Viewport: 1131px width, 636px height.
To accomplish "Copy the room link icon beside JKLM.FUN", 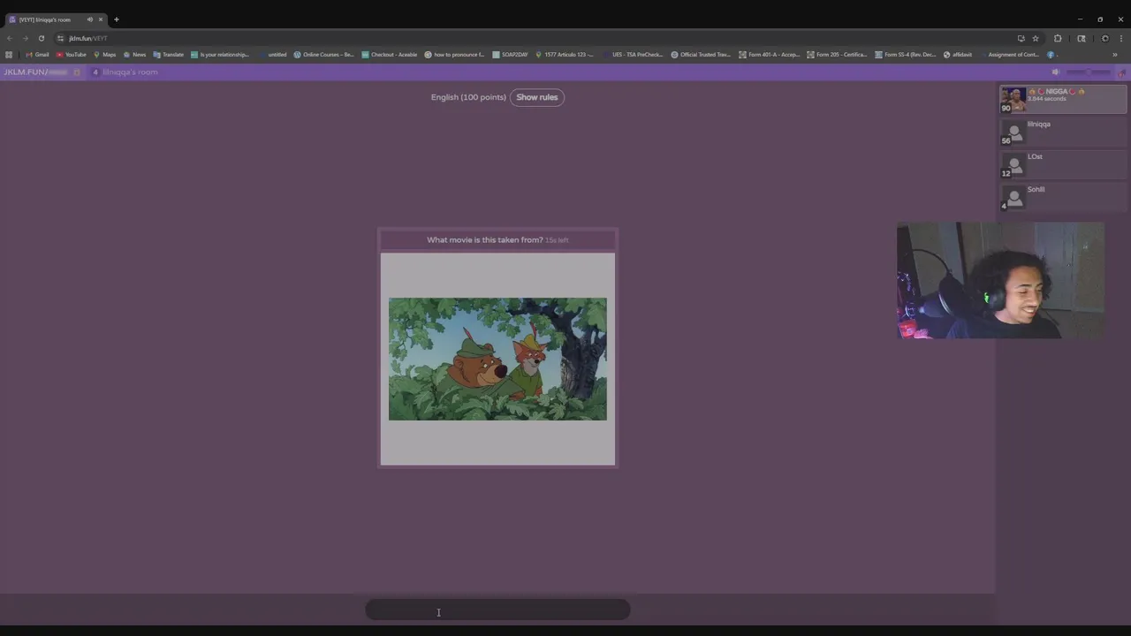I will click(77, 72).
